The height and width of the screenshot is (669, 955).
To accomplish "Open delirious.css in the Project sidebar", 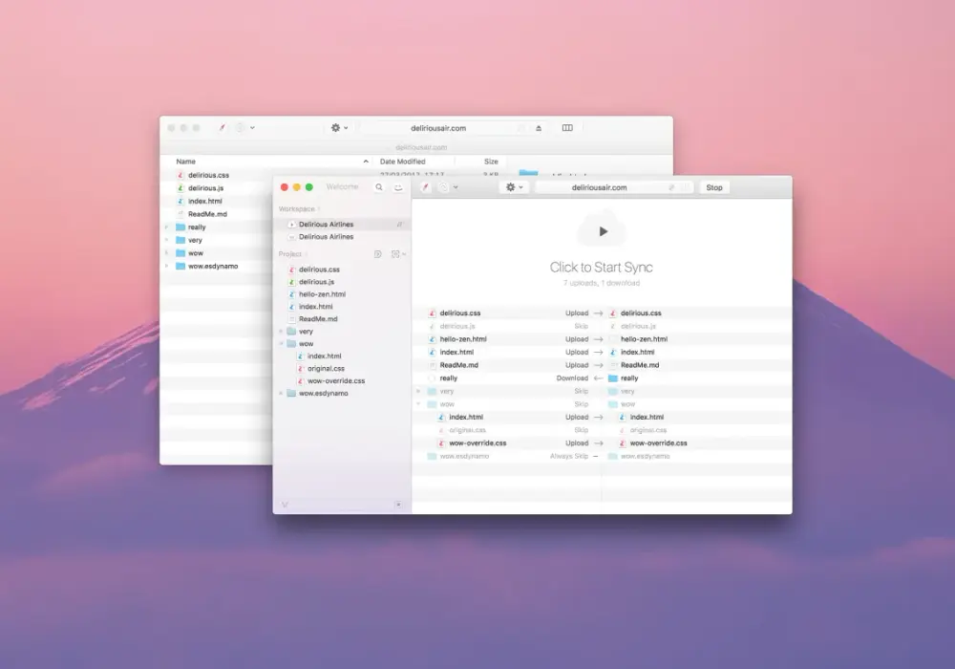I will pos(319,270).
